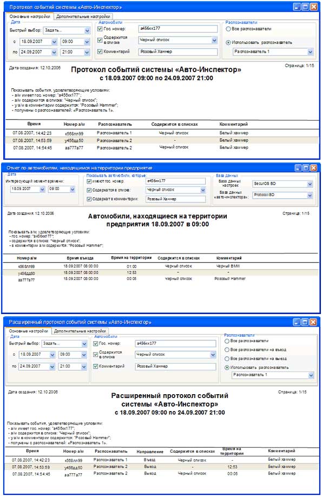Maximize the Расширенный протокол событий window
The height and width of the screenshot is (496, 322).
305,322
